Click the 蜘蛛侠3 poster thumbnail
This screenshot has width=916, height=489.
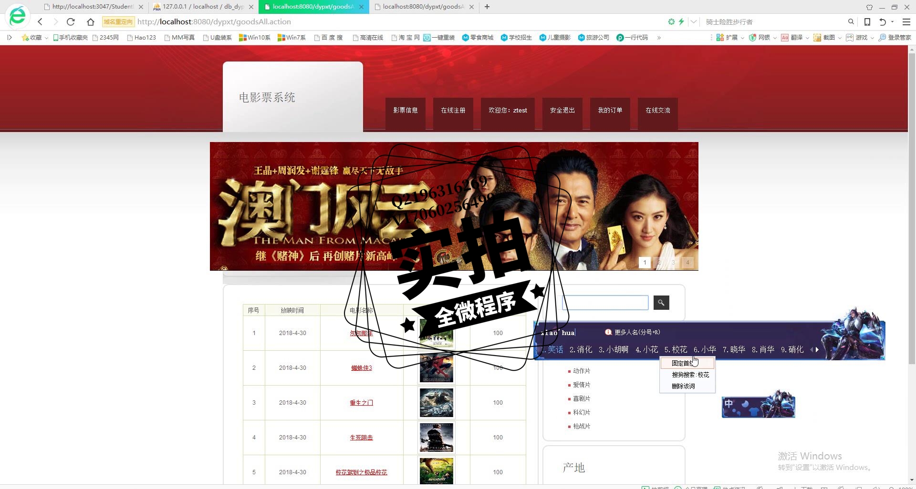click(x=436, y=368)
